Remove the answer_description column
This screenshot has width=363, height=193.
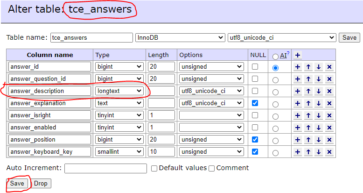(x=329, y=91)
